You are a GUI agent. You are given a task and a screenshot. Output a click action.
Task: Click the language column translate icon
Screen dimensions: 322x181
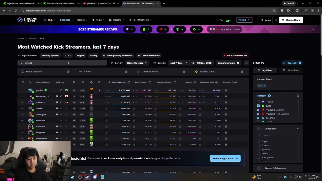click(x=74, y=82)
